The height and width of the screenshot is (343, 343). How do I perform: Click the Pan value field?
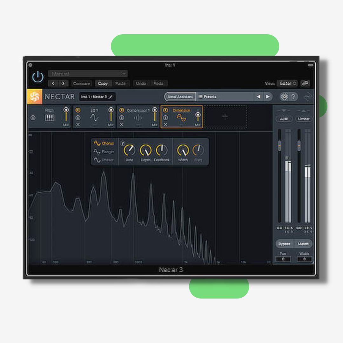[x=283, y=259]
